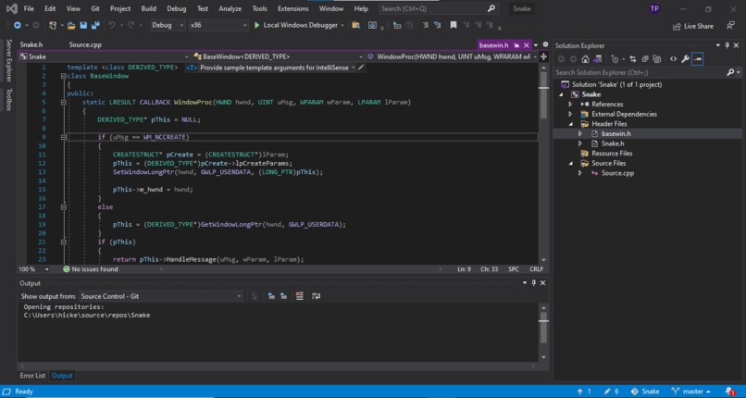
Task: Save the current file with disk icon
Action: tap(83, 25)
